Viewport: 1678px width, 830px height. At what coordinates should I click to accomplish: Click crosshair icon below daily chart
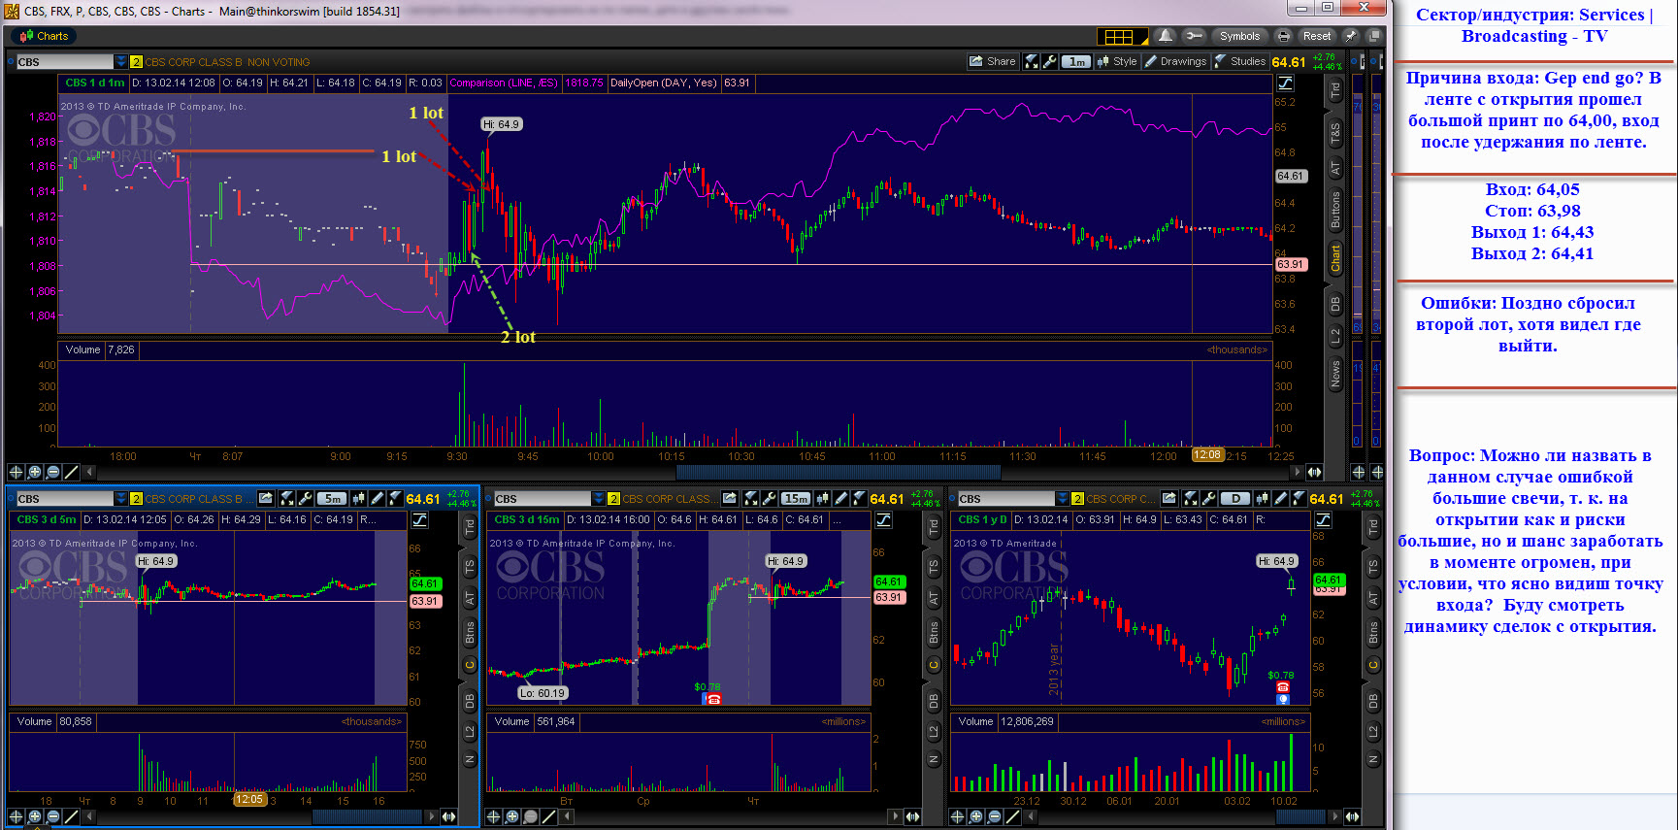coord(957,816)
